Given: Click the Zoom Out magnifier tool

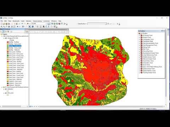Looking at the screenshot, I should tap(4, 27).
